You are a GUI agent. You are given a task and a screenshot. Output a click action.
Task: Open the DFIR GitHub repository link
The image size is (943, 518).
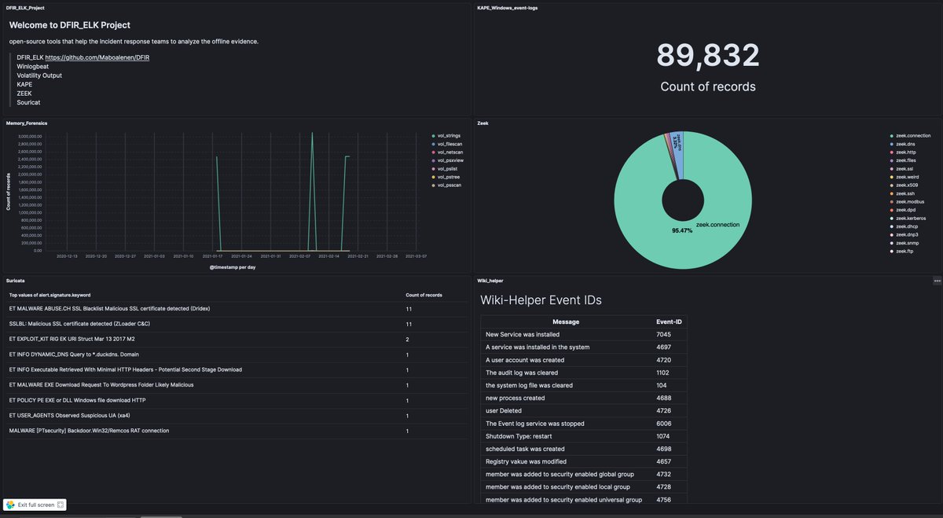(97, 57)
